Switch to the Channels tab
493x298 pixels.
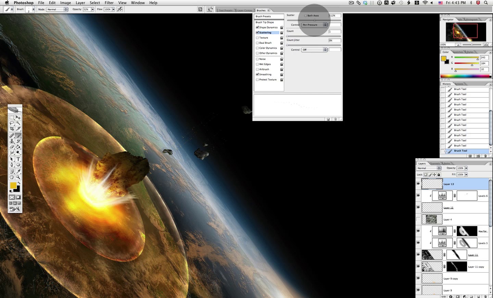click(435, 163)
